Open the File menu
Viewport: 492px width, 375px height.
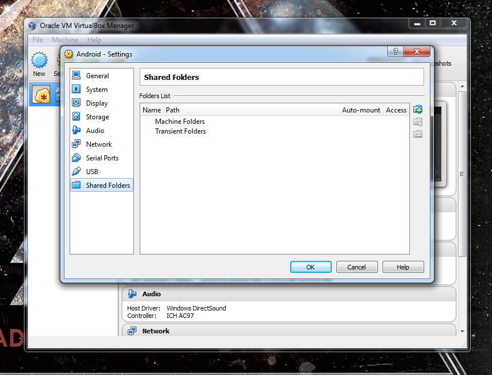pos(38,40)
